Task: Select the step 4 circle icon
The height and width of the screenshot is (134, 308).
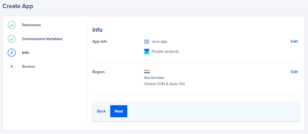Action: [x=11, y=67]
